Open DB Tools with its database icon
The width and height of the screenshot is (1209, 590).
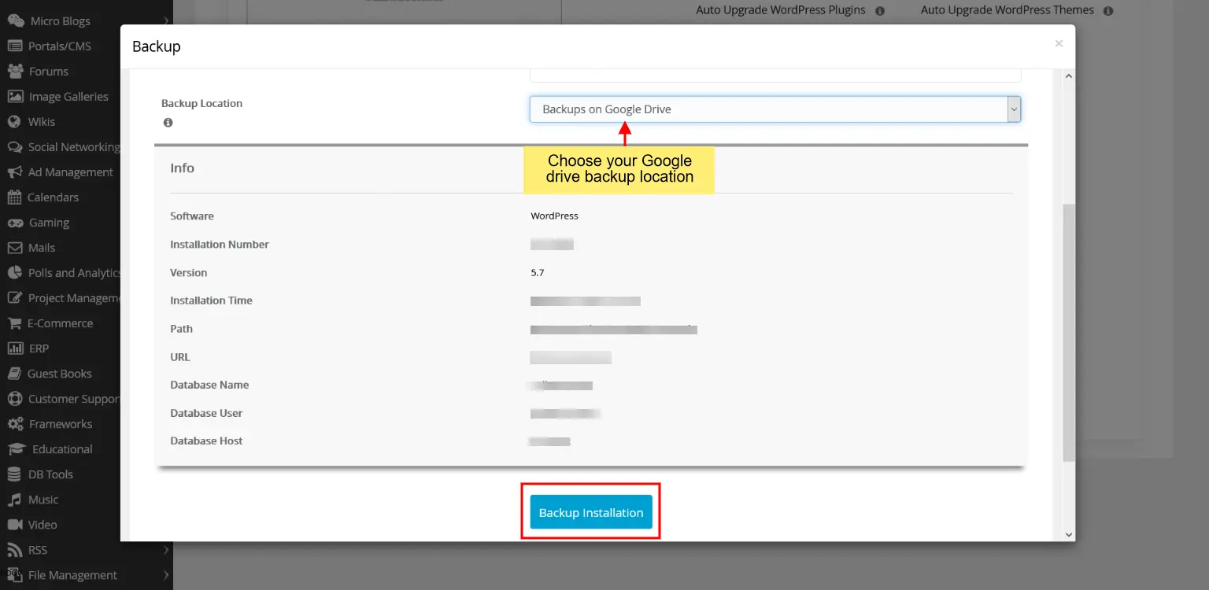(x=17, y=474)
